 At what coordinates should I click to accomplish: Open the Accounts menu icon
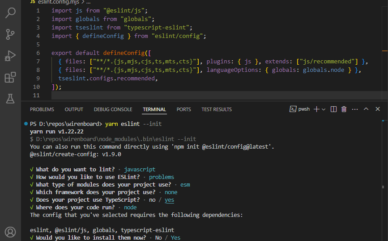10,232
